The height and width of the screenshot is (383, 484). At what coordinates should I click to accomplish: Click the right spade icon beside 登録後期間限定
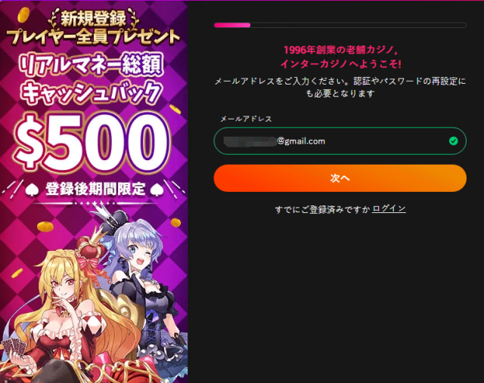[157, 190]
